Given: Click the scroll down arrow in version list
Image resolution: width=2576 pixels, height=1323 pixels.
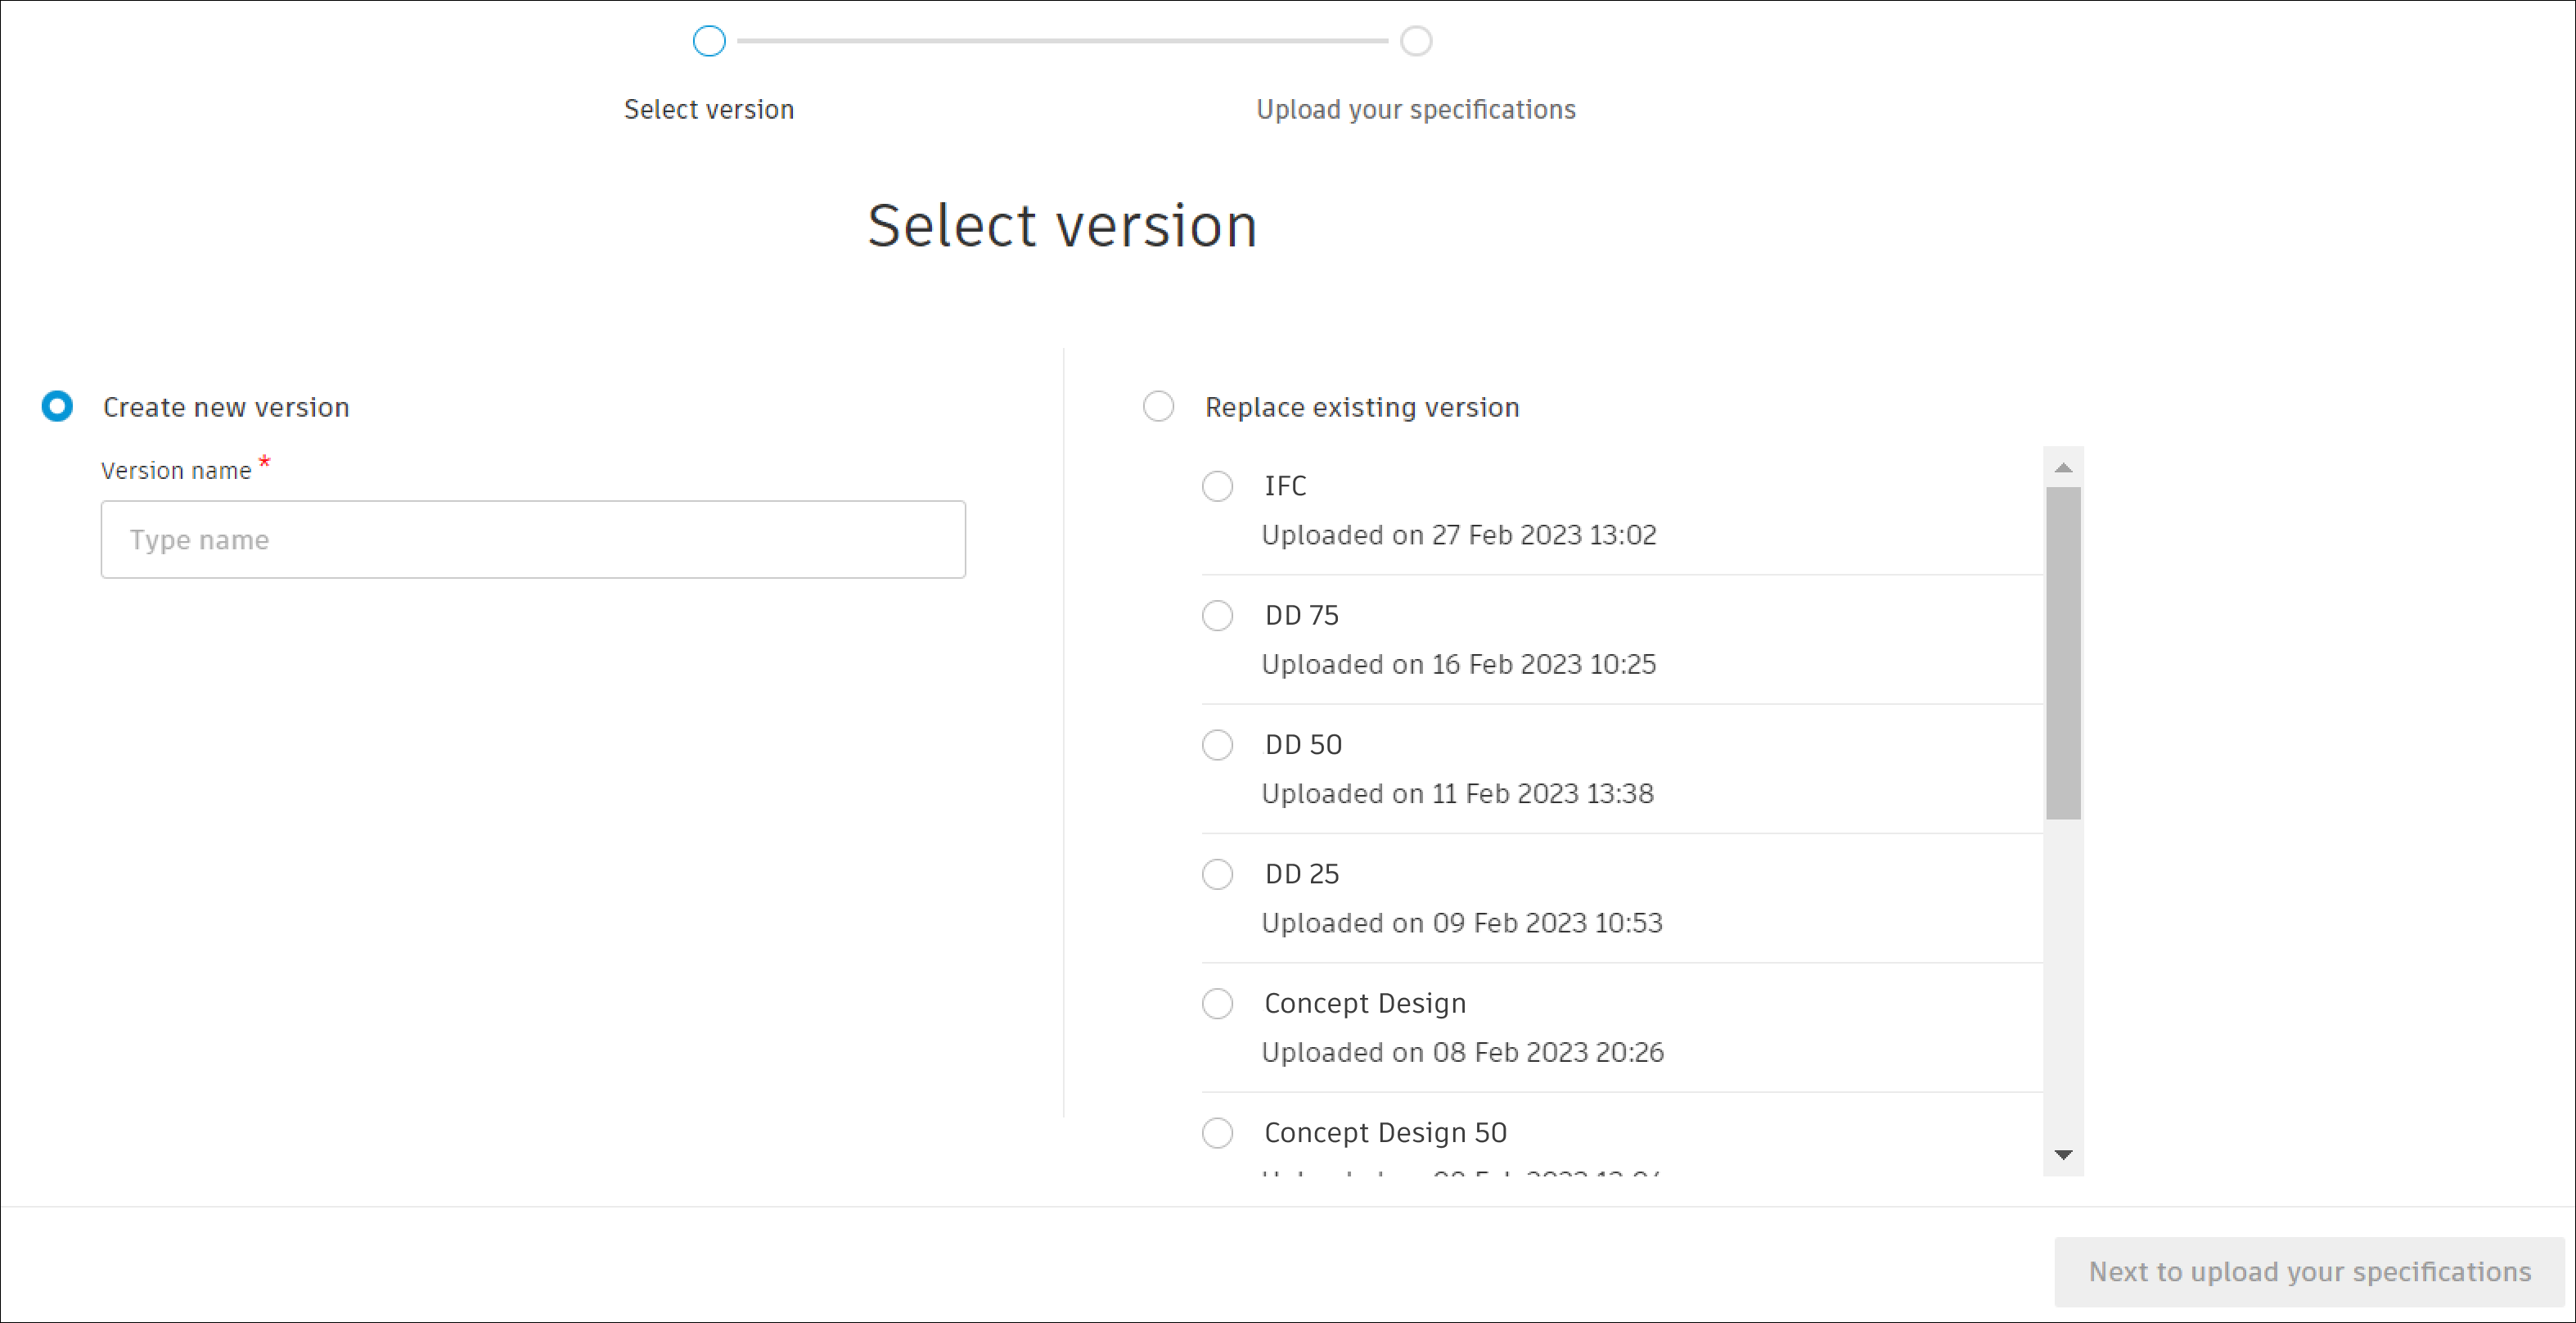Looking at the screenshot, I should [2063, 1155].
